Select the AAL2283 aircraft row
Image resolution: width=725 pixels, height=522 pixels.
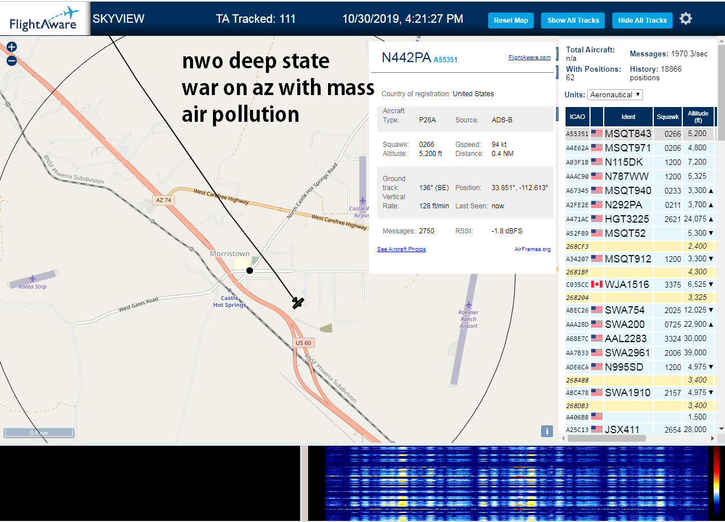pyautogui.click(x=641, y=339)
